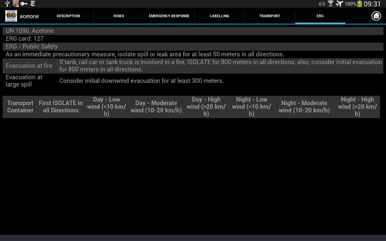Tap 'ERG - Public Safety' header
386x241 pixels.
pyautogui.click(x=193, y=46)
